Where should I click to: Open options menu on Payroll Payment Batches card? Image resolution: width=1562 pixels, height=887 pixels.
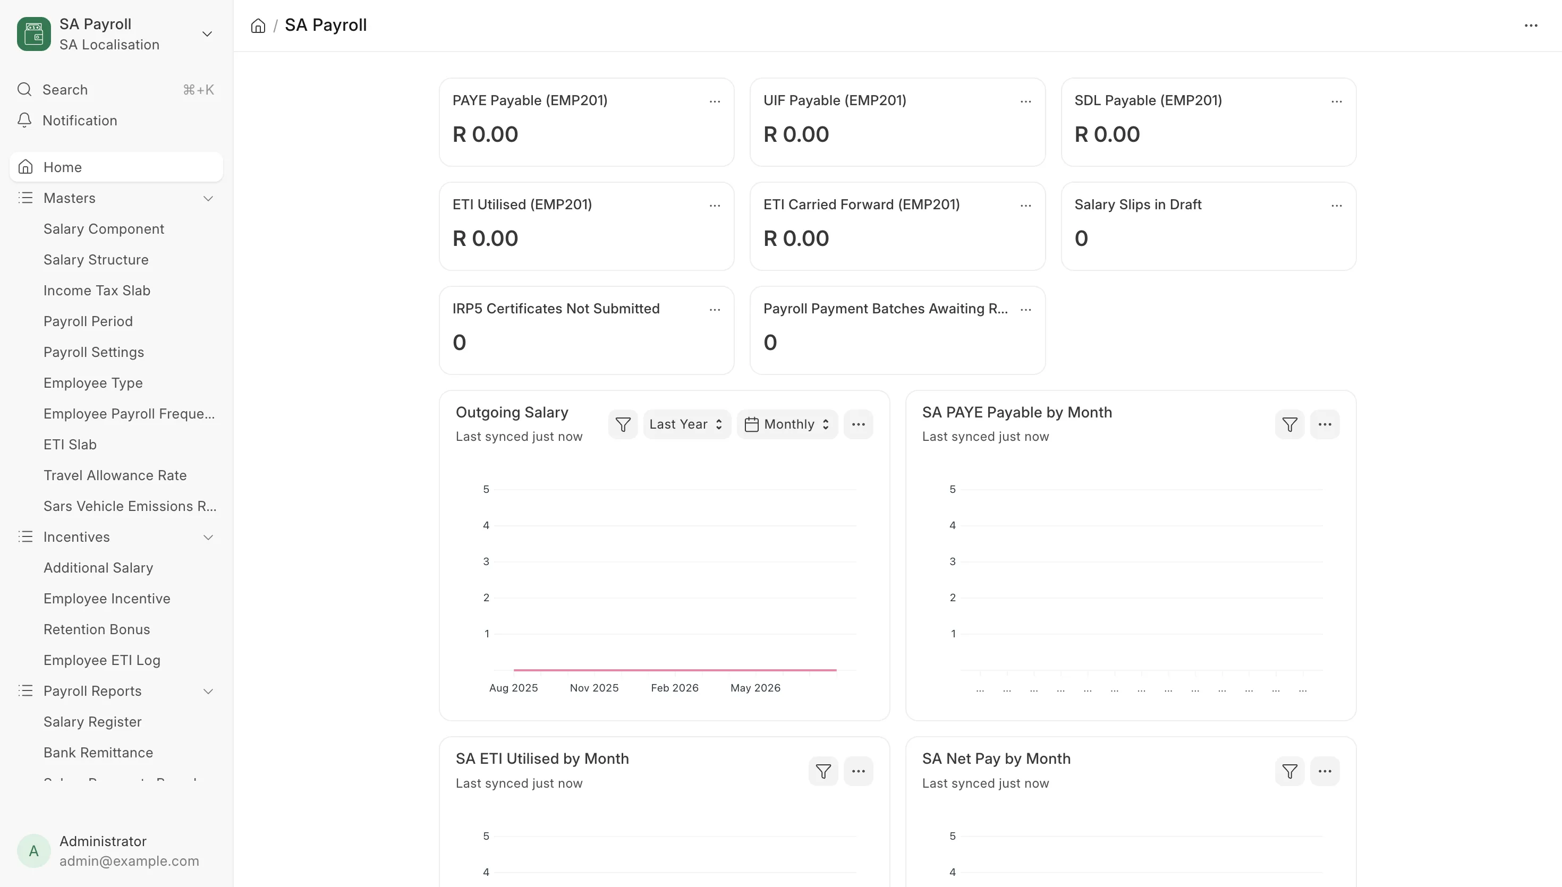(1026, 310)
